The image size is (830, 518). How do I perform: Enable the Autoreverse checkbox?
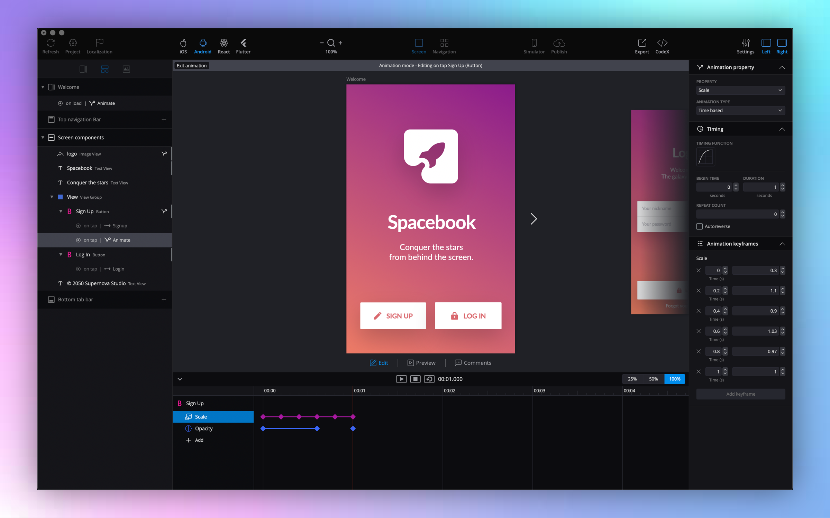coord(699,226)
